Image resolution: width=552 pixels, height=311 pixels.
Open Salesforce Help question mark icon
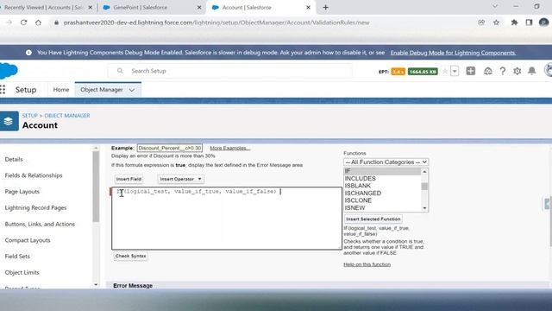pyautogui.click(x=503, y=71)
